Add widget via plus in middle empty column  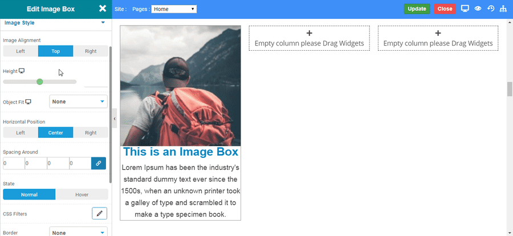[x=309, y=33]
